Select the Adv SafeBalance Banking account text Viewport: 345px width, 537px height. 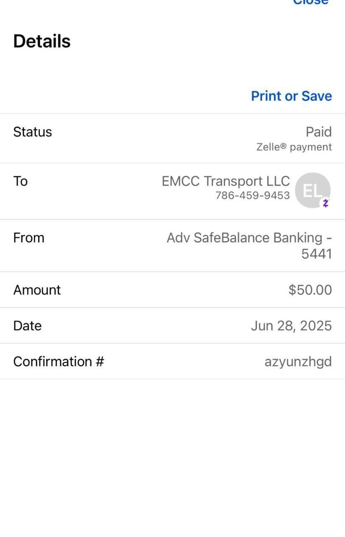[249, 238]
